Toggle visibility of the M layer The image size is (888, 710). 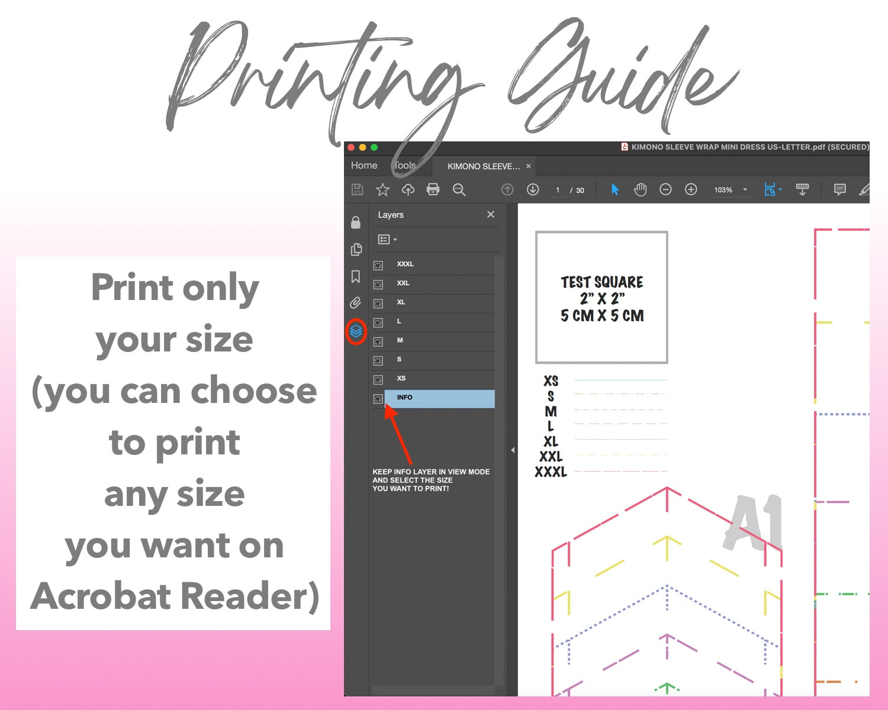coord(378,341)
